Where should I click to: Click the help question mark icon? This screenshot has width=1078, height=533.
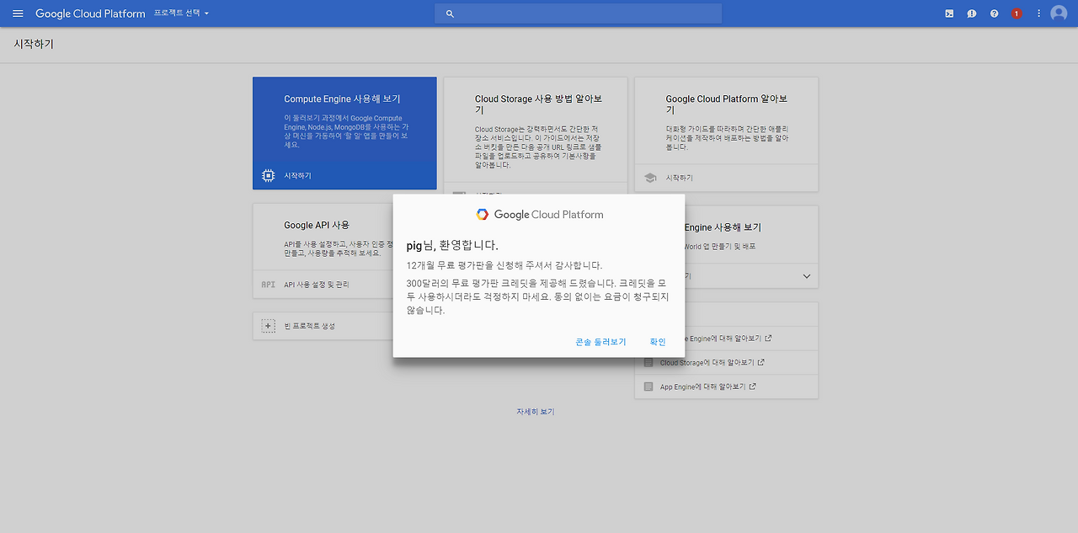point(994,13)
